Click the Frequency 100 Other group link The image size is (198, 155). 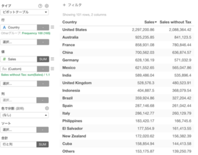36,33
